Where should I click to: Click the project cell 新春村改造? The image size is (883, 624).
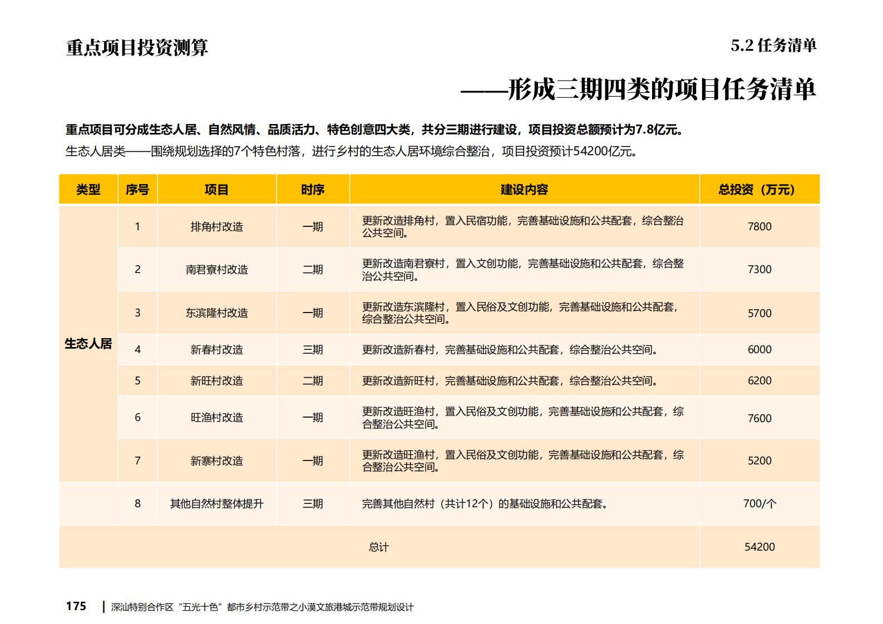[x=216, y=350]
